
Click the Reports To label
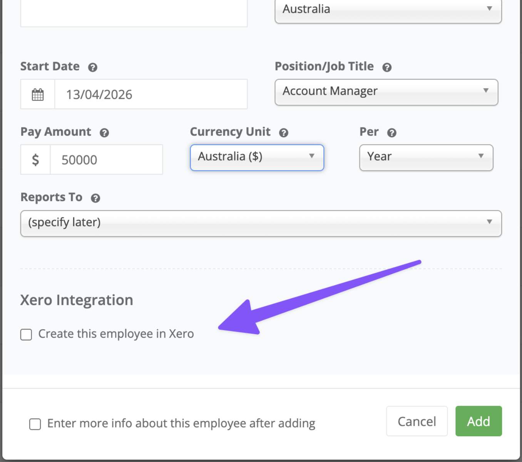[51, 197]
